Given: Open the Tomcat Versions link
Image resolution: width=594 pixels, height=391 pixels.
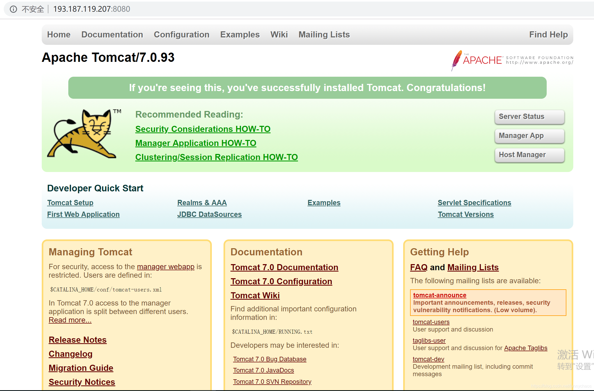Looking at the screenshot, I should pos(466,214).
